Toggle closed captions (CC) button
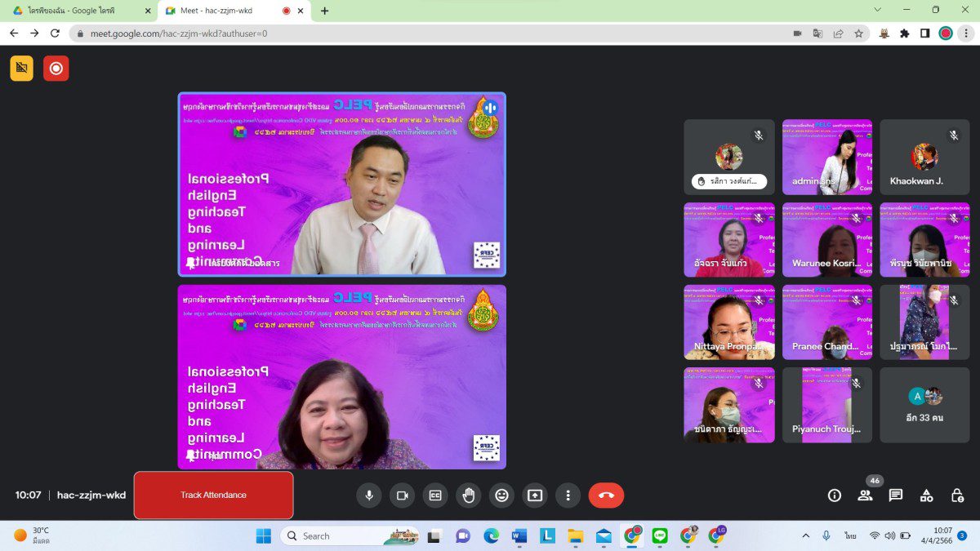This screenshot has width=980, height=551. pos(435,495)
